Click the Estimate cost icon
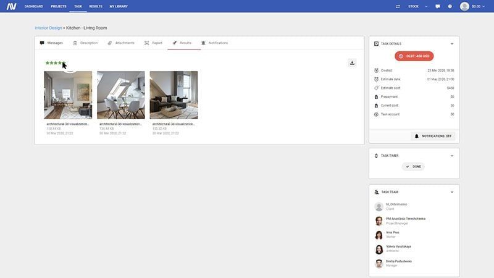 coord(376,88)
